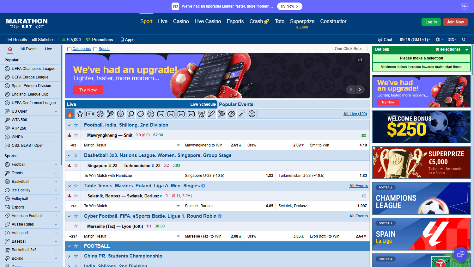Select the fire icon for hot live events
The height and width of the screenshot is (267, 474).
point(70,114)
